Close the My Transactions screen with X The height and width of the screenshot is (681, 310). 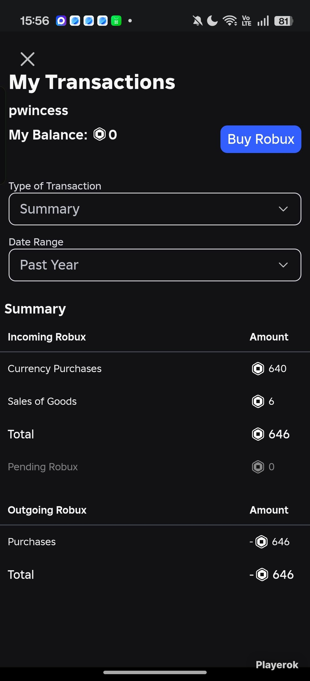coord(27,59)
